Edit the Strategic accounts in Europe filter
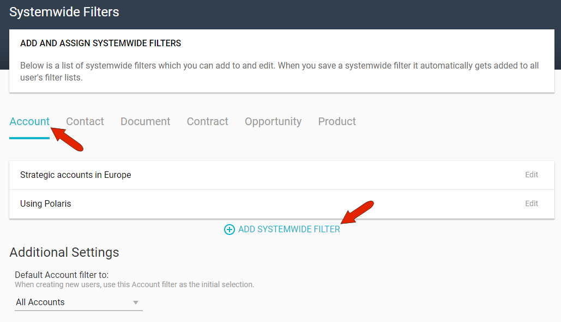Screen dimensions: 561x322 pos(531,175)
